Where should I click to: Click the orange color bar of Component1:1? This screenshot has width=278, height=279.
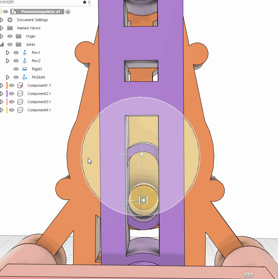pyautogui.click(x=7, y=85)
